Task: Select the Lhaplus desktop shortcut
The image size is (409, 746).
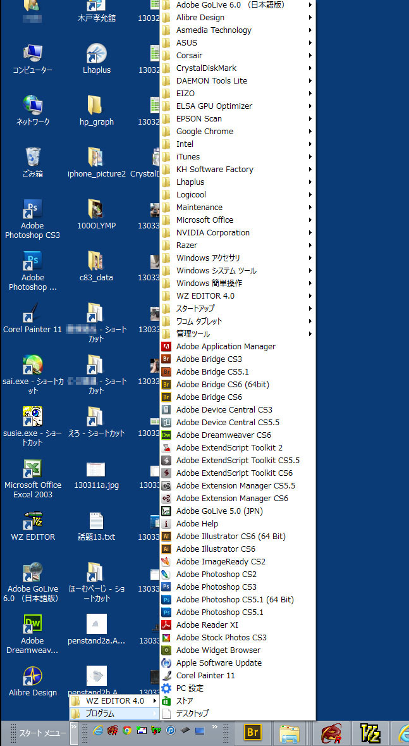Action: tap(97, 58)
